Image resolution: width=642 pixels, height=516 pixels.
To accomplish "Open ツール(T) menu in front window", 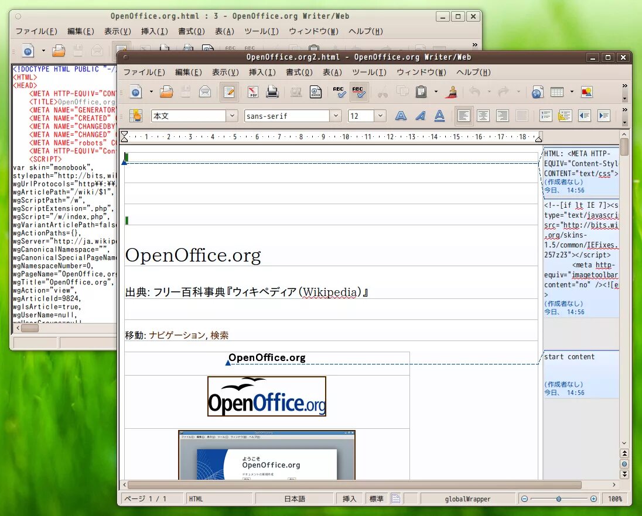I will click(x=369, y=73).
